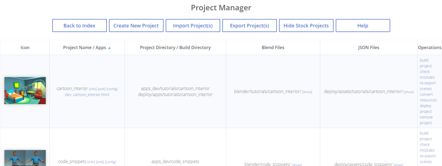Open Import Project(s) dialog

point(193,25)
